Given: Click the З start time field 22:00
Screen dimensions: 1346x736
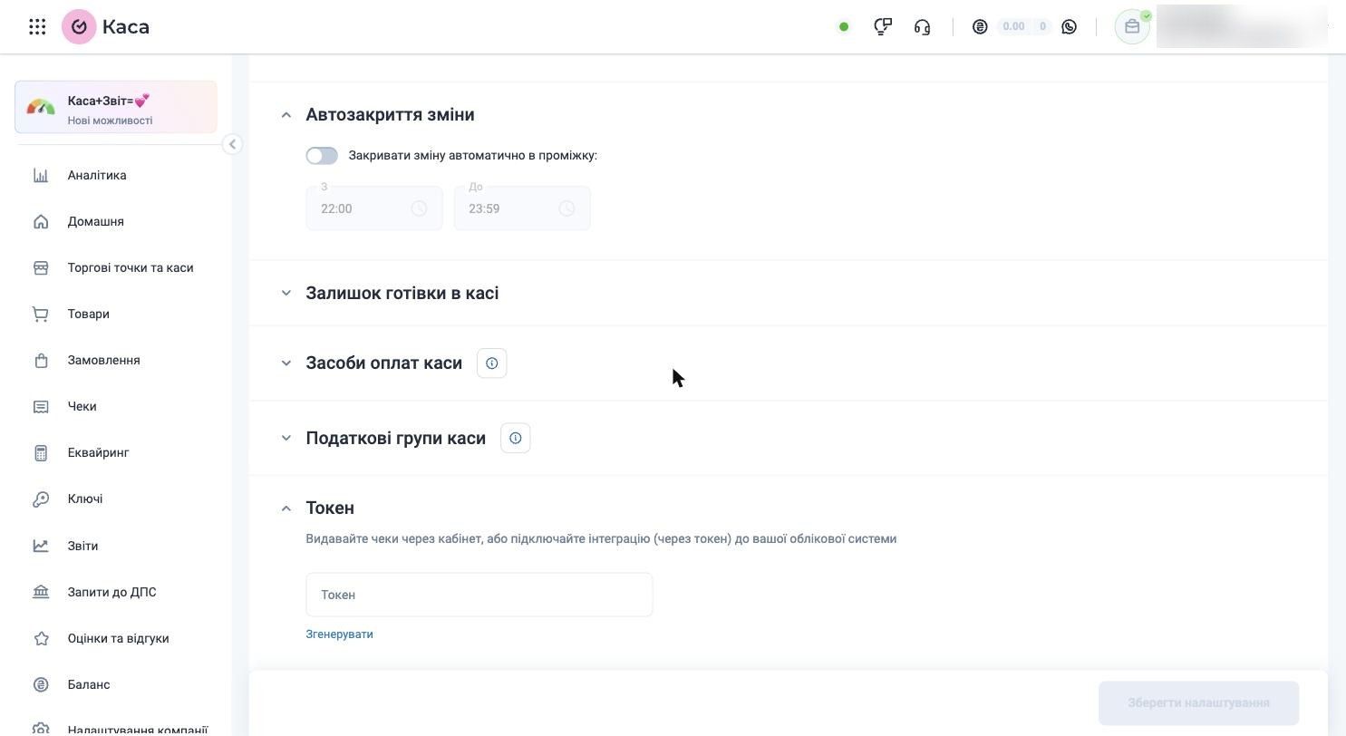Looking at the screenshot, I should (374, 208).
